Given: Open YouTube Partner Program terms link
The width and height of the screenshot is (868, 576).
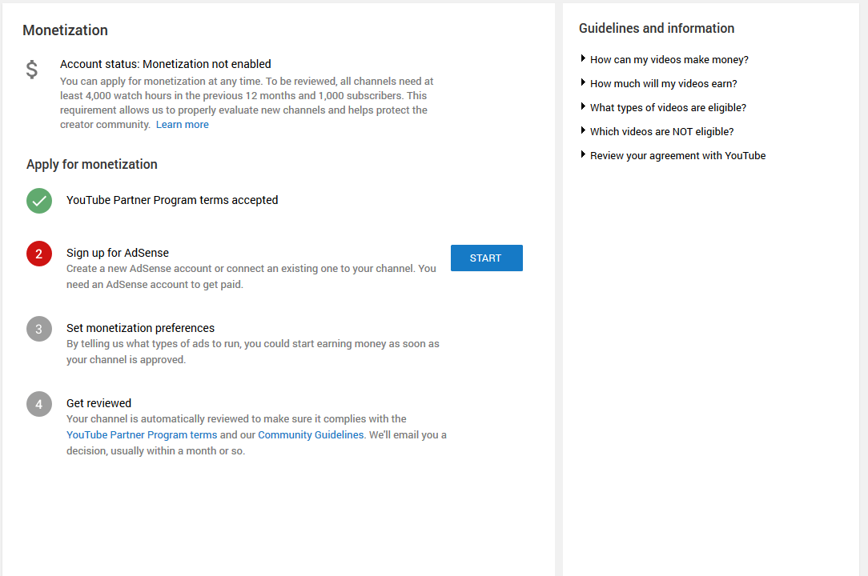Looking at the screenshot, I should click(x=142, y=435).
